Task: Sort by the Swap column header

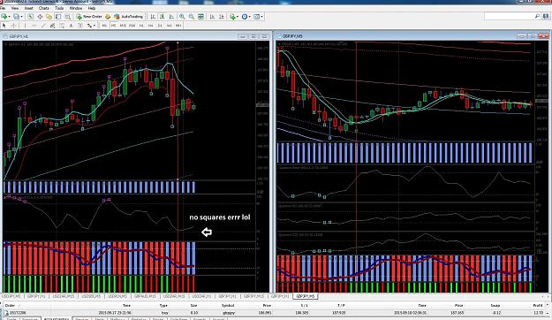Action: coord(495,306)
